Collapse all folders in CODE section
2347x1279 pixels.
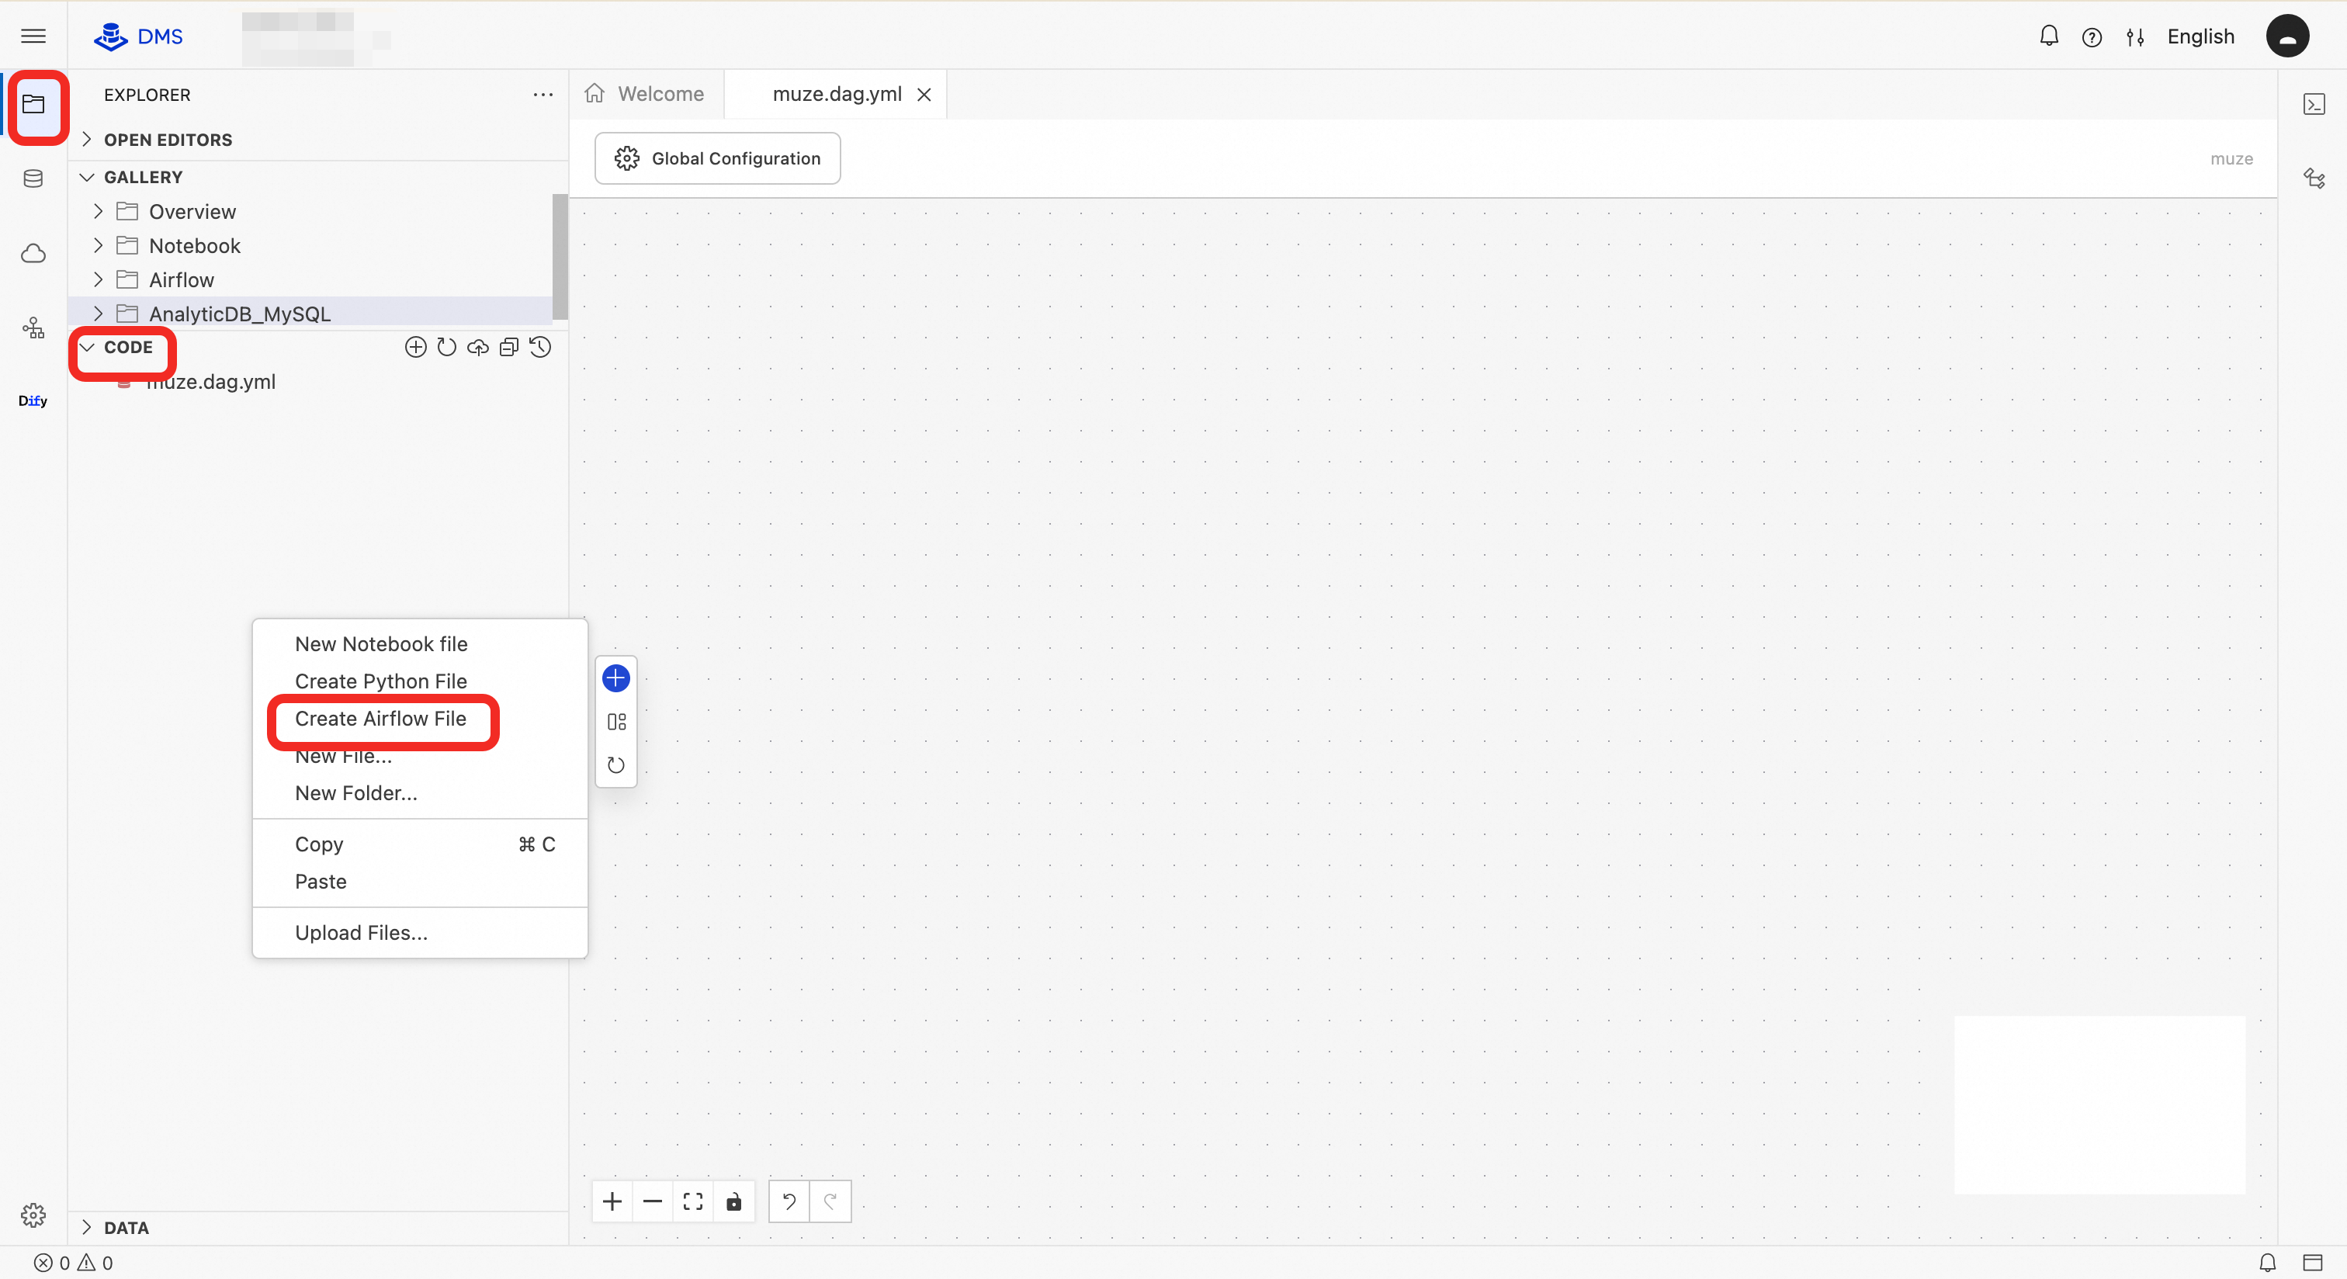pyautogui.click(x=509, y=347)
